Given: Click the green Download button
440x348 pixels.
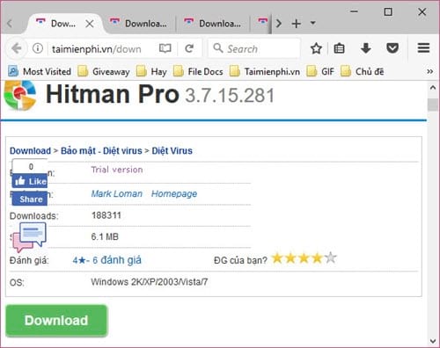Looking at the screenshot, I should tap(56, 321).
